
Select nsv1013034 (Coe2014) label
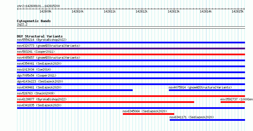click(x=34, y=69)
